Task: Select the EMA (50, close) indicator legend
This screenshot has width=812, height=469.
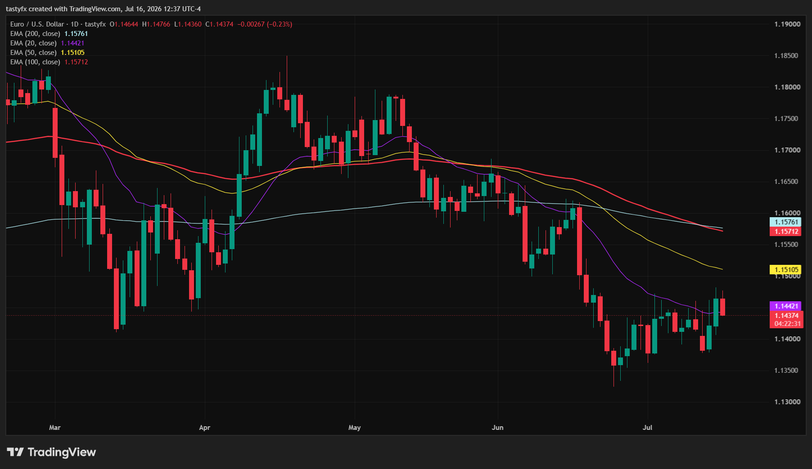Action: 47,53
